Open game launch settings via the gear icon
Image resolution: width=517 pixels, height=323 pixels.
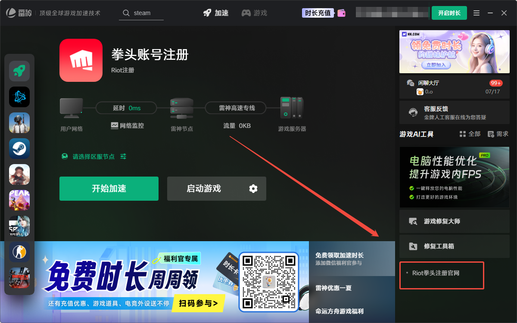252,189
